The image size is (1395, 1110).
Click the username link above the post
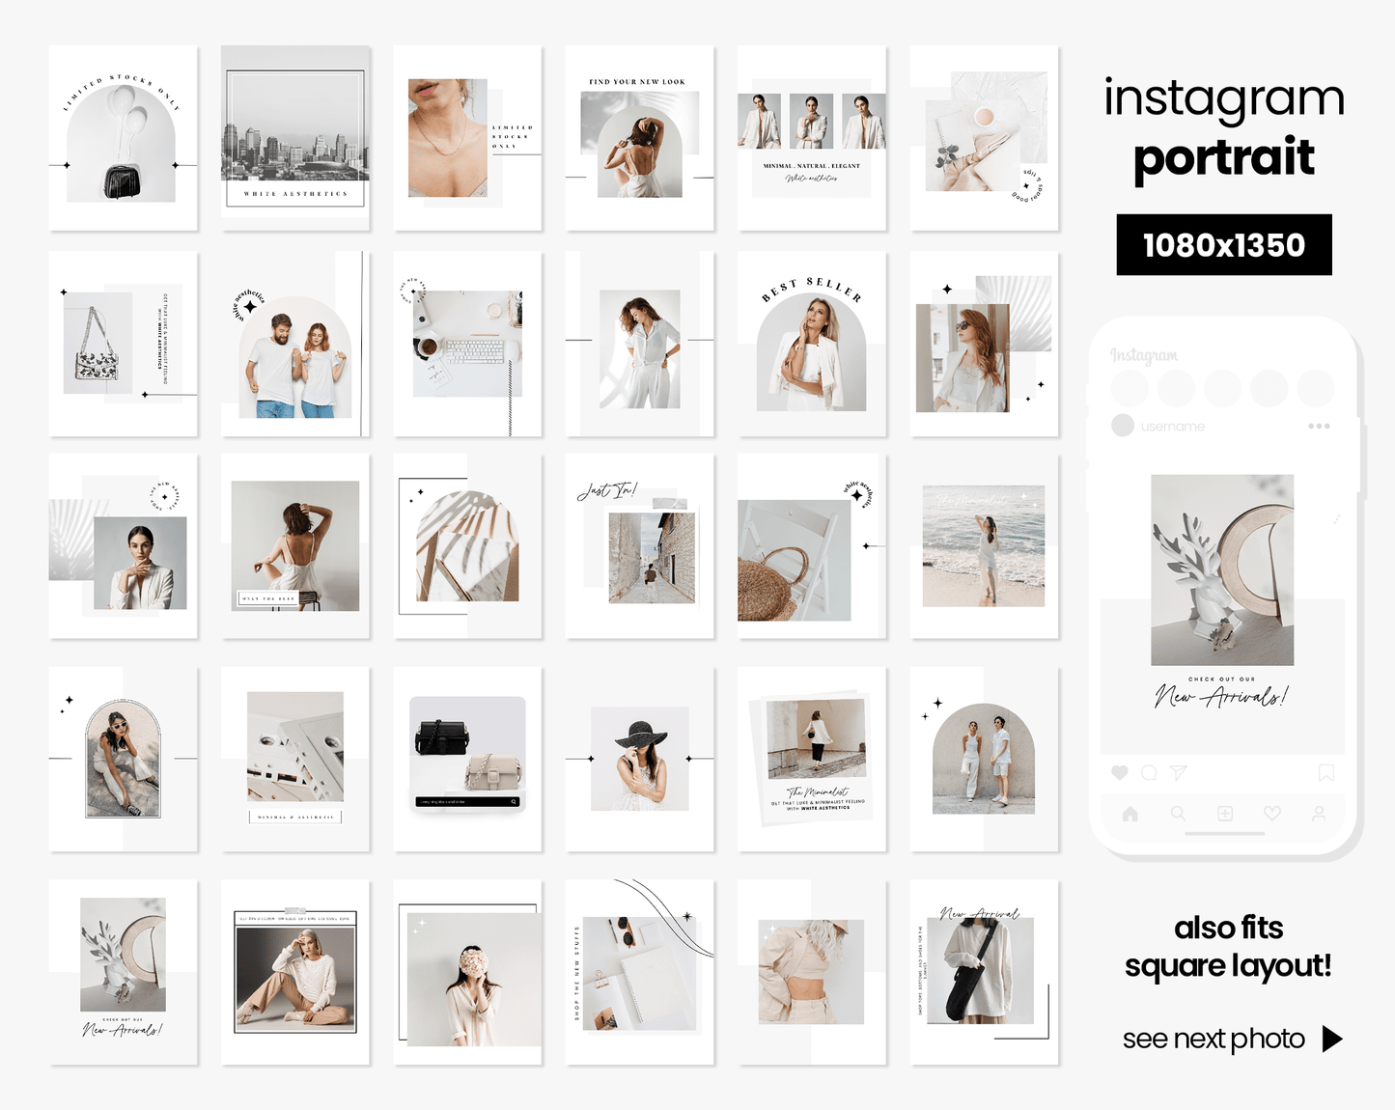(x=1173, y=426)
